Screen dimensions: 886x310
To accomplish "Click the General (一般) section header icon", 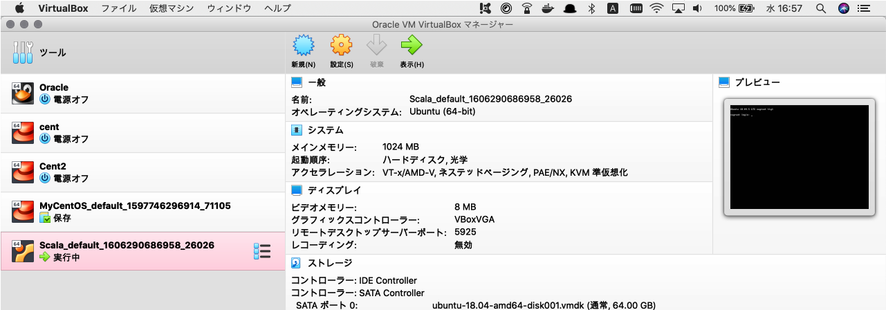I will coord(297,82).
